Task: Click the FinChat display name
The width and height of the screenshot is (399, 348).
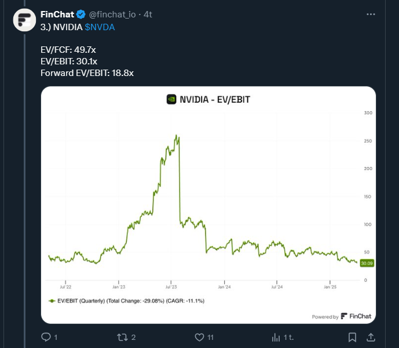Action: [57, 14]
